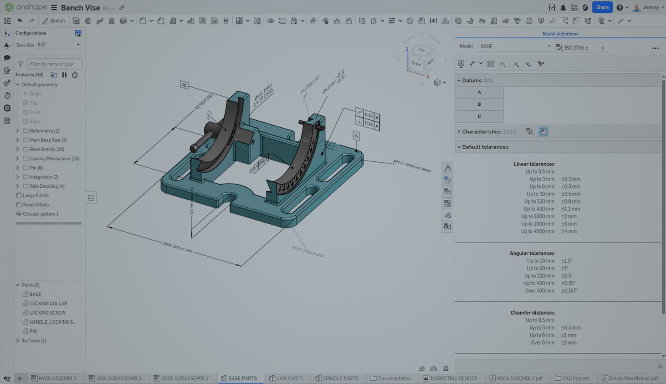The image size is (666, 384).
Task: Remove the ISO 2768-c standard
Action: (x=602, y=47)
